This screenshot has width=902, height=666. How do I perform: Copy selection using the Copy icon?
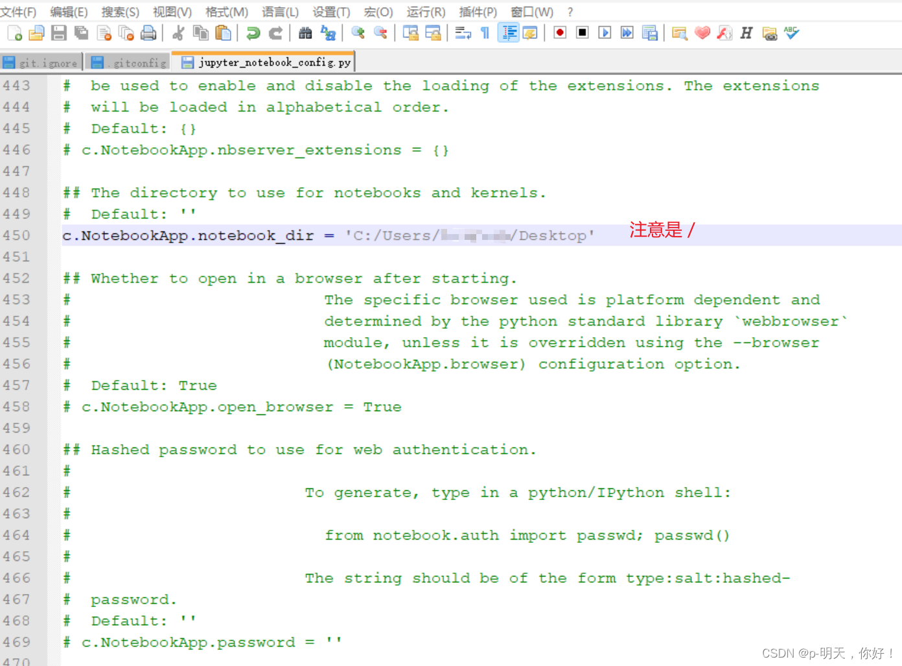click(x=201, y=33)
